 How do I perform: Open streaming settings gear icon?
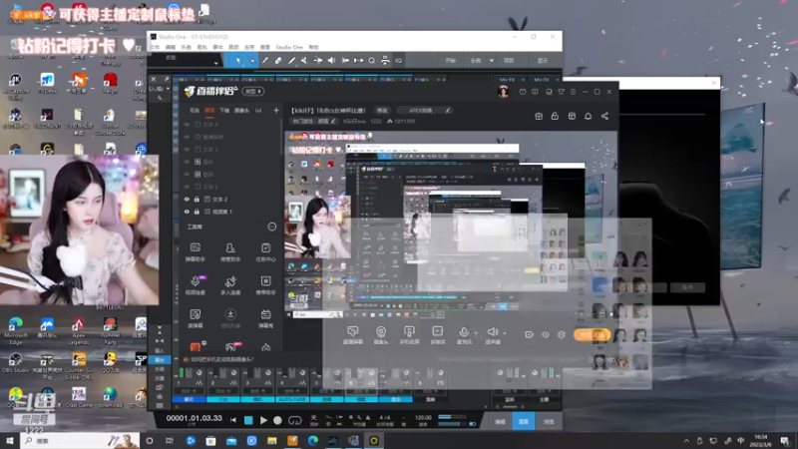[x=562, y=334]
